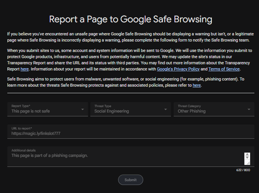Open the Transparency Report 'here' link
Image resolution: width=259 pixels, height=193 pixels.
(24, 69)
